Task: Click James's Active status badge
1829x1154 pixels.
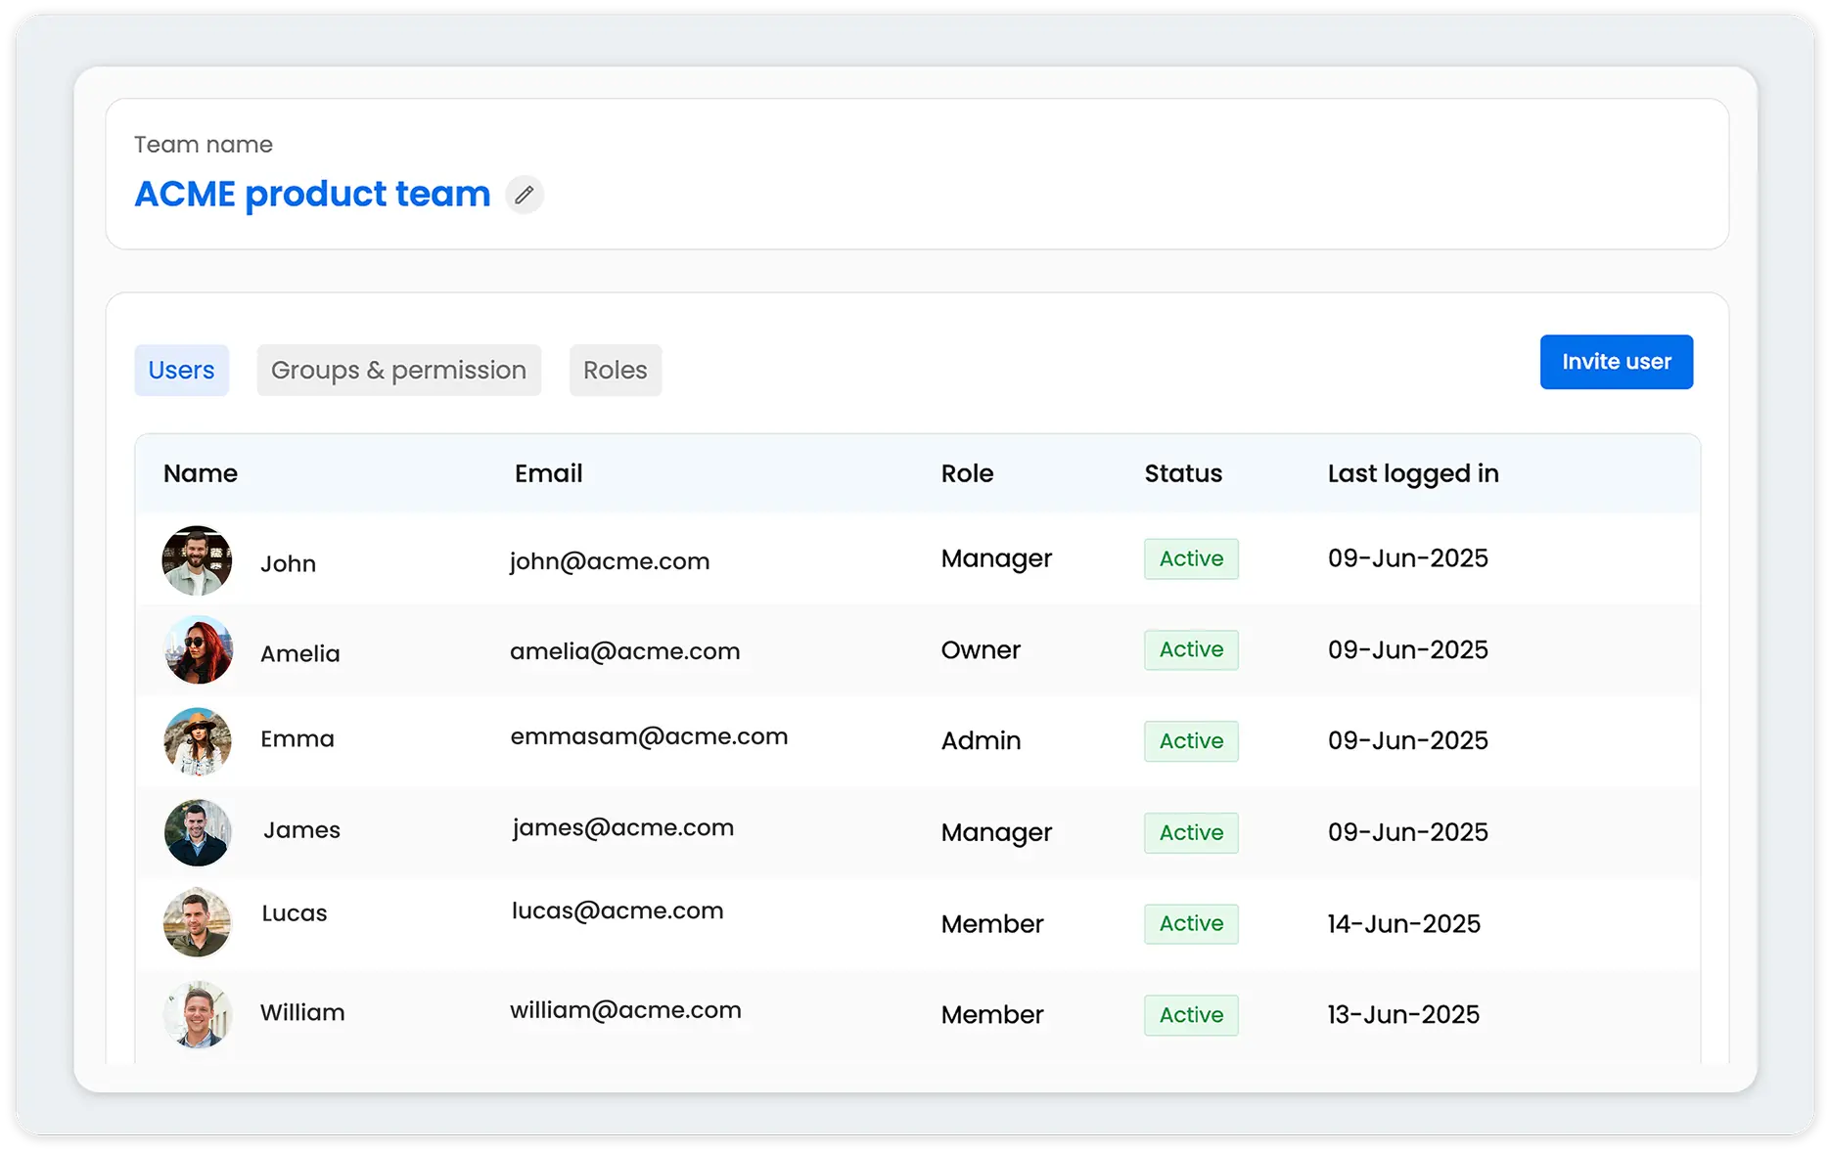Action: [x=1191, y=832]
